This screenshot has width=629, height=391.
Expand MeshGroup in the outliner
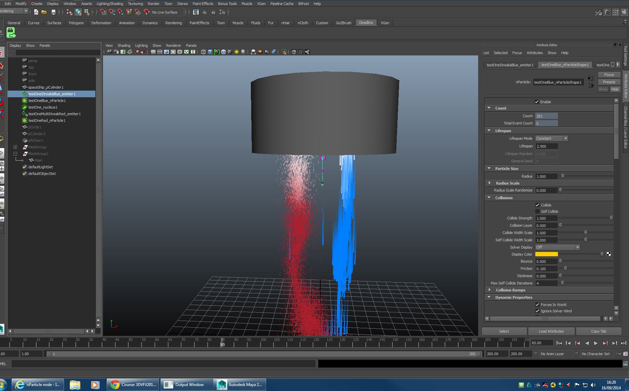15,147
